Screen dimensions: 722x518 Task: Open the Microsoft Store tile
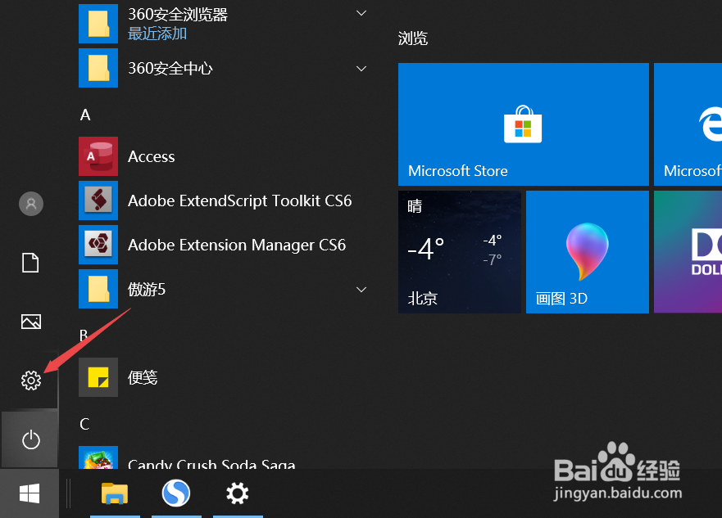pyautogui.click(x=523, y=124)
